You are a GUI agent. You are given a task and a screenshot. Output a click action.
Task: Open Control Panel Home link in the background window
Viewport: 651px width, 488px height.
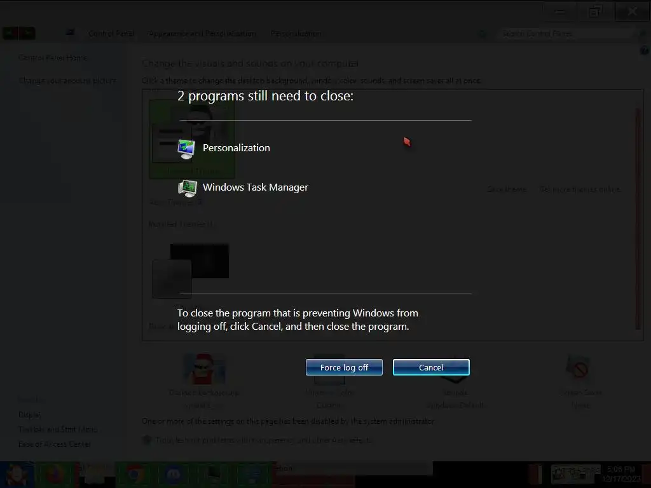tap(53, 58)
